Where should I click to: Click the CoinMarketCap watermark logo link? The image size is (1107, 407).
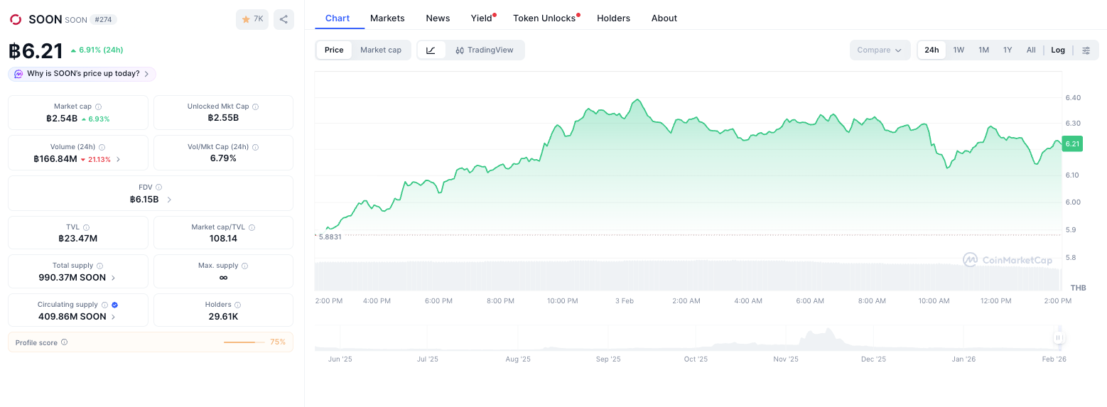pyautogui.click(x=1008, y=260)
